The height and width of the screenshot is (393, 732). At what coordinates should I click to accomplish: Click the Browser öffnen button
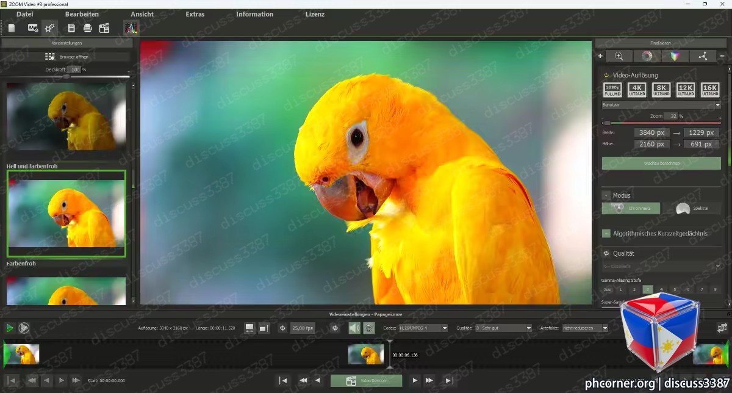pos(67,57)
